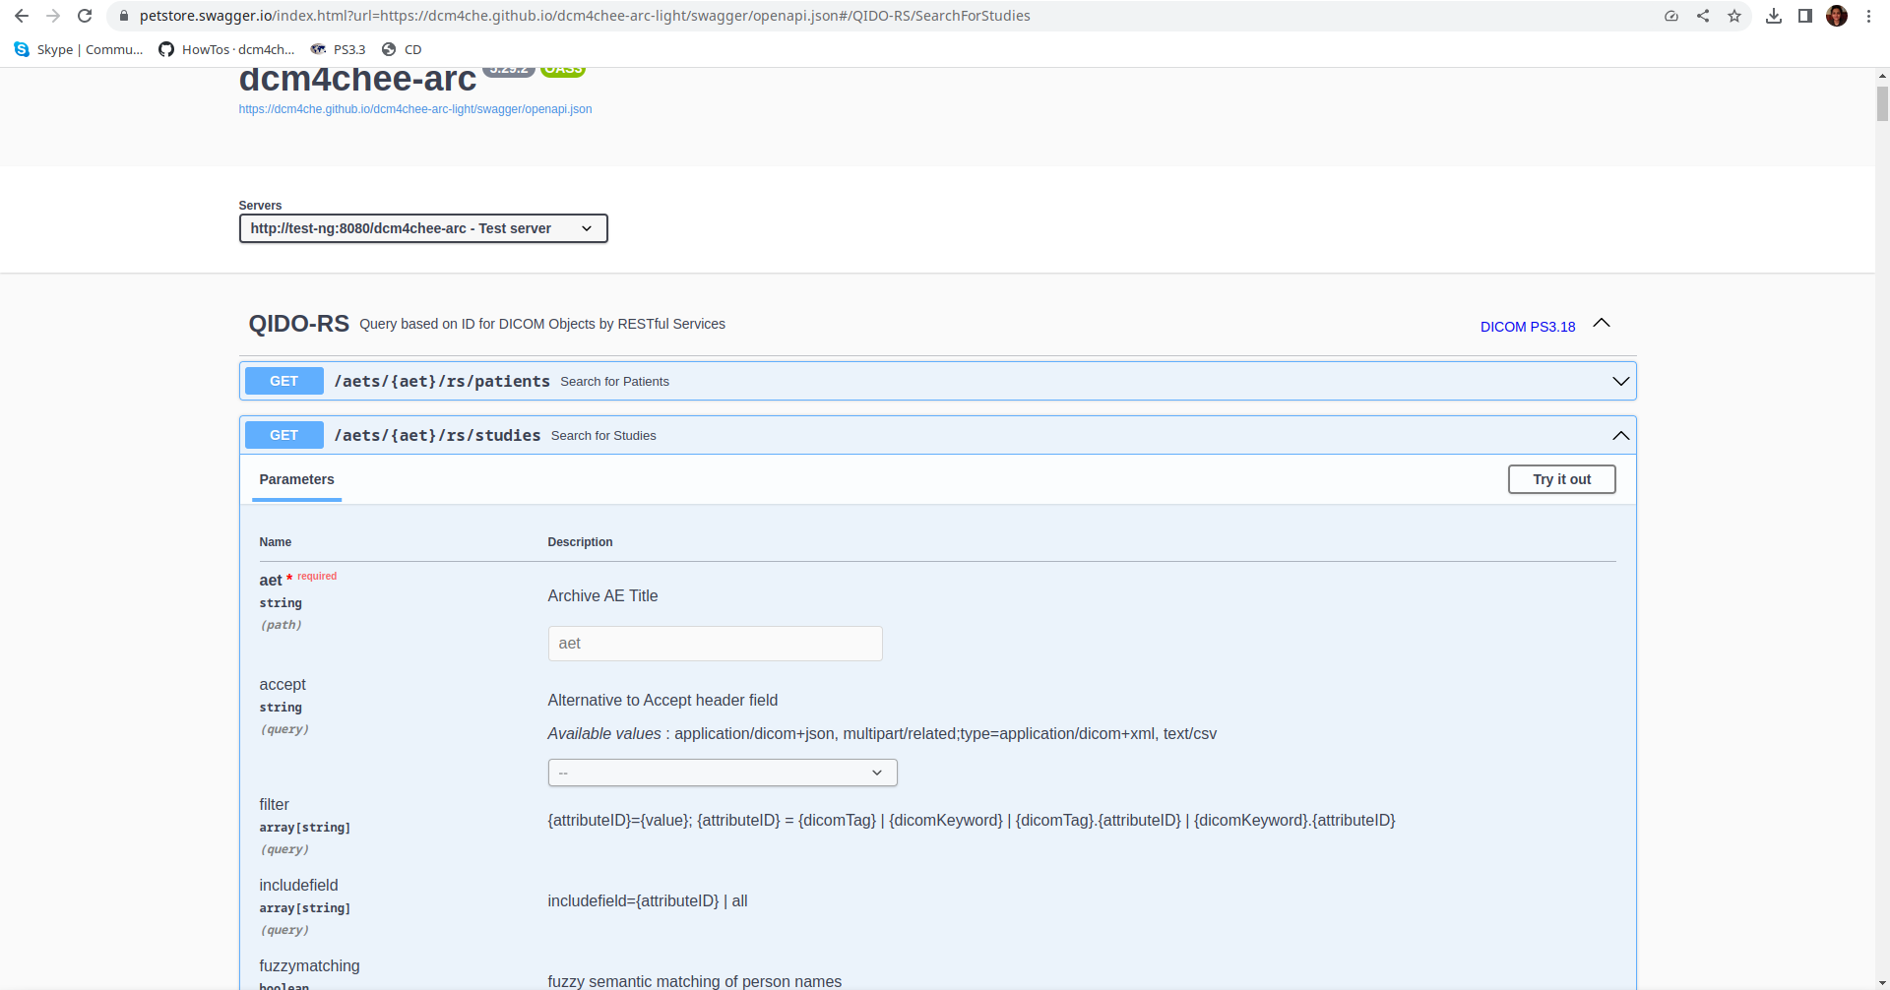Image resolution: width=1890 pixels, height=990 pixels.
Task: Click the GET badge for /rs/studies
Action: (x=283, y=435)
